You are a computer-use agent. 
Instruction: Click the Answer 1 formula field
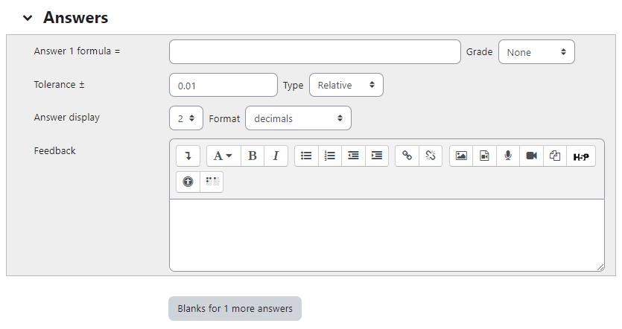point(314,52)
